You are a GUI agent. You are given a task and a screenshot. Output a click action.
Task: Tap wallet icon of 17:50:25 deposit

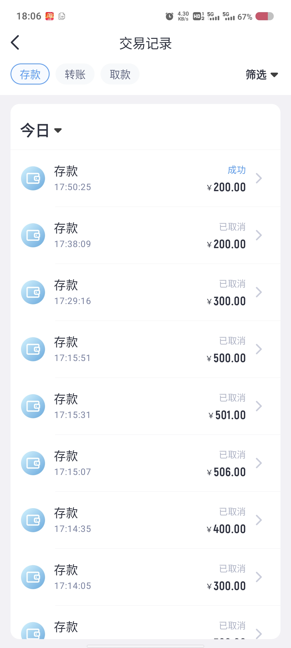(33, 178)
